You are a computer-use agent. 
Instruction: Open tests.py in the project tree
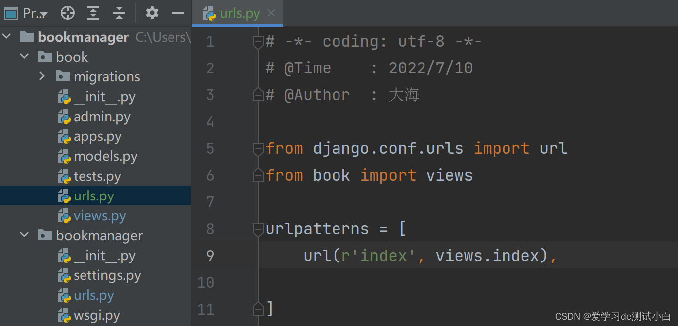pyautogui.click(x=97, y=176)
